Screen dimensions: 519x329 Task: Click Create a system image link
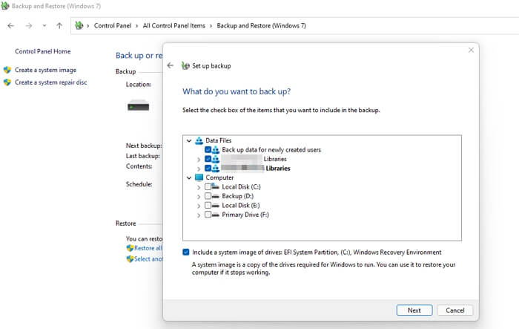(46, 70)
